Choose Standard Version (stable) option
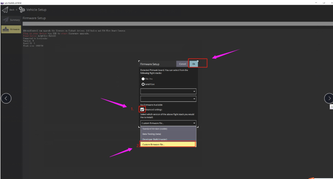The height and width of the screenshot is (179, 333). tap(168, 129)
